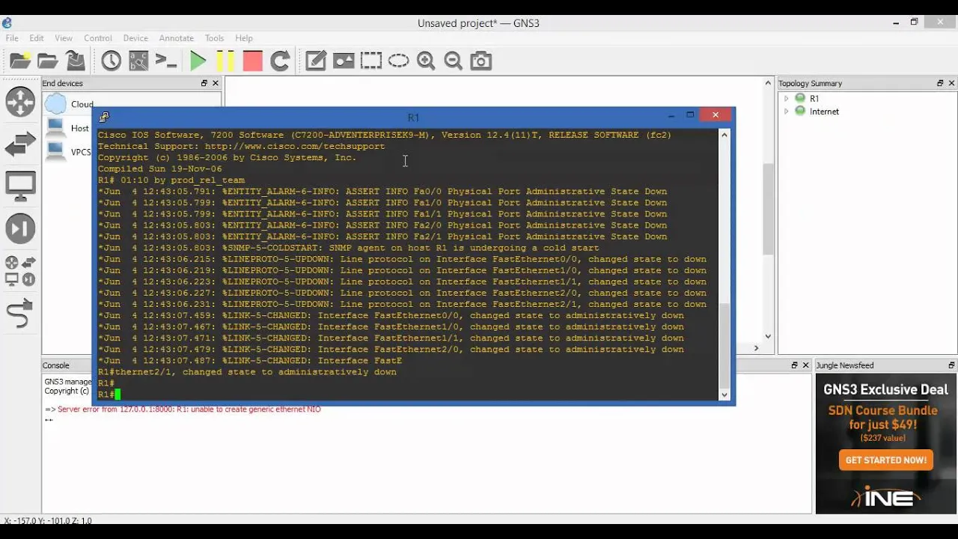Click R1 terminal scrollbar down arrow

[x=724, y=395]
